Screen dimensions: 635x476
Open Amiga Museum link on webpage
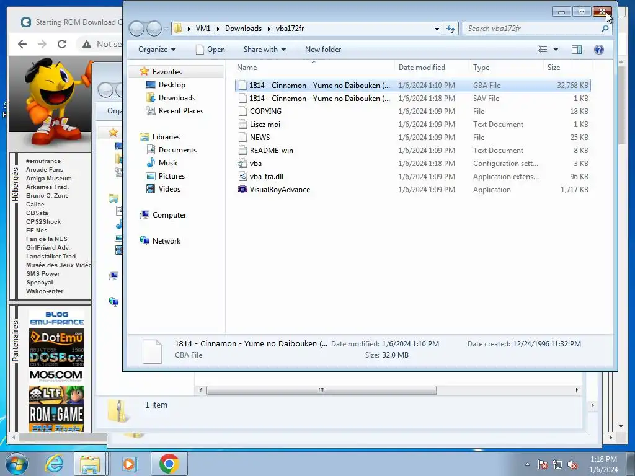pos(48,178)
